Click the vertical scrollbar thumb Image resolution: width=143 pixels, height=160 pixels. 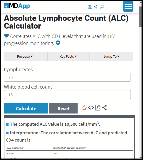[140, 17]
